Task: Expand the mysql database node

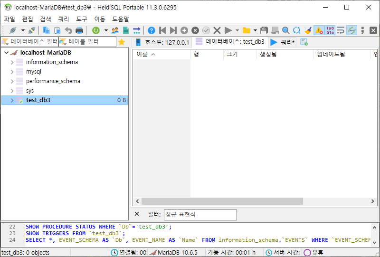Action: tap(12, 72)
